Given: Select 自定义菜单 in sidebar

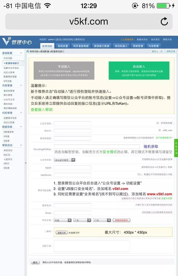Looking at the screenshot, I should 9,72.
